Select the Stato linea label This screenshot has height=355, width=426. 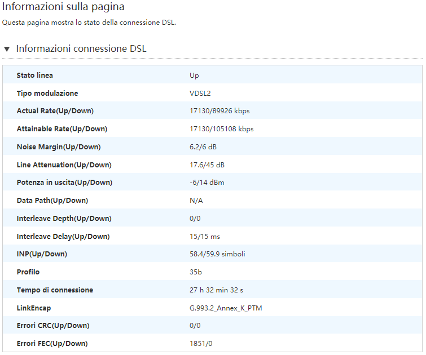(35, 75)
